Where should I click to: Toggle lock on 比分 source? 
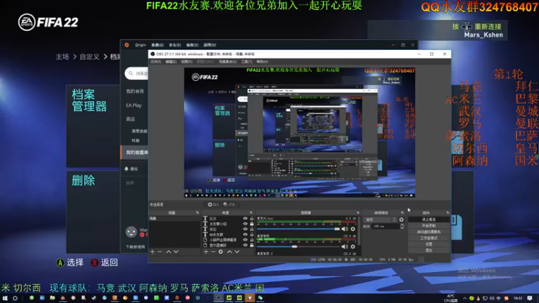point(251,218)
